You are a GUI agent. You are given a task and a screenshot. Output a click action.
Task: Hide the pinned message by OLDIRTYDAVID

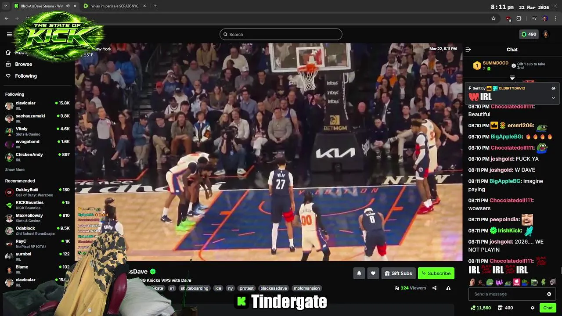pos(553,88)
